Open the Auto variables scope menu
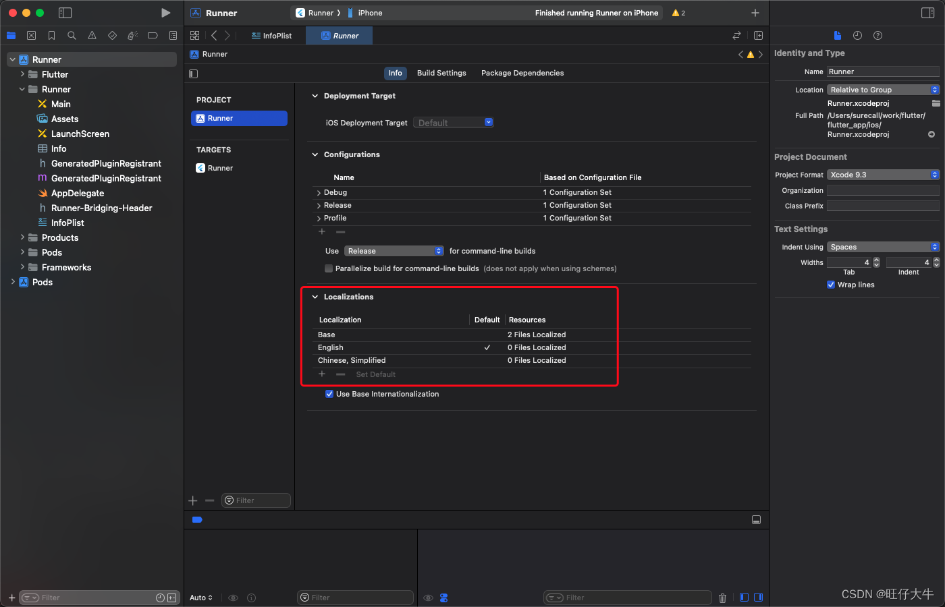 tap(201, 598)
